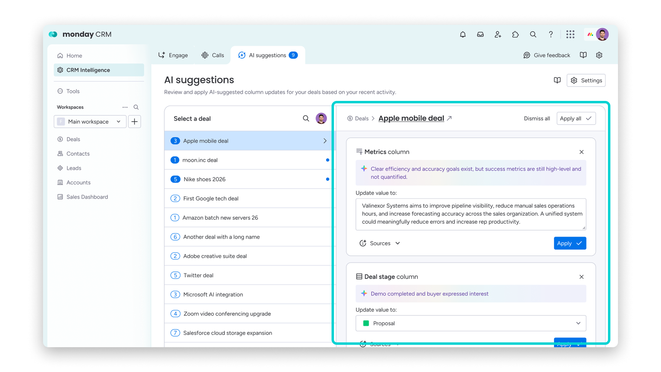661x372 pixels.
Task: Open notifications bell
Action: point(463,34)
